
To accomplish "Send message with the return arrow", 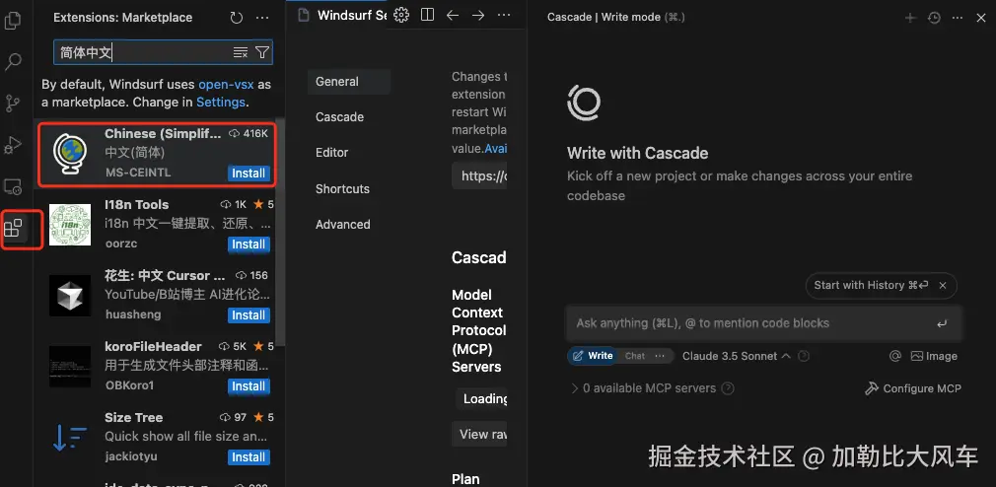I will 942,323.
